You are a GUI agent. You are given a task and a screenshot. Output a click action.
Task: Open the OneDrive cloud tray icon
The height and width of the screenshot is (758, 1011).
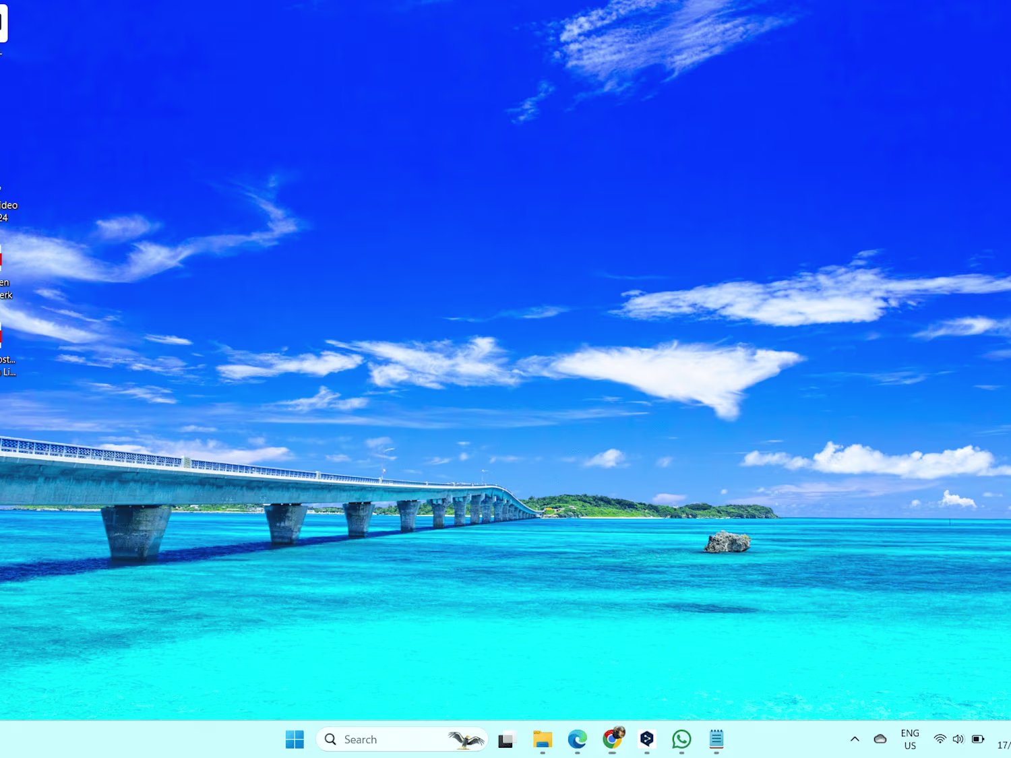pos(880,739)
